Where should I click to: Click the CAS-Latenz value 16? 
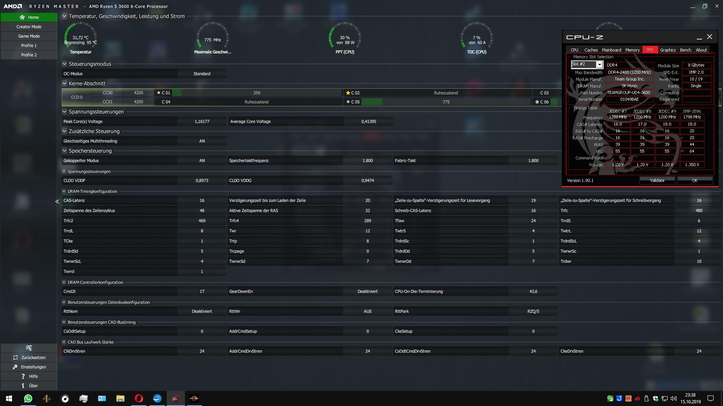[x=202, y=200]
